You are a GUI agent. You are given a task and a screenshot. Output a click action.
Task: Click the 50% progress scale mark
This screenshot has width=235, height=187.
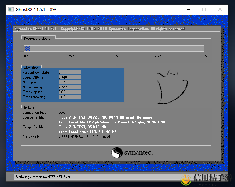pyautogui.click(x=115, y=56)
